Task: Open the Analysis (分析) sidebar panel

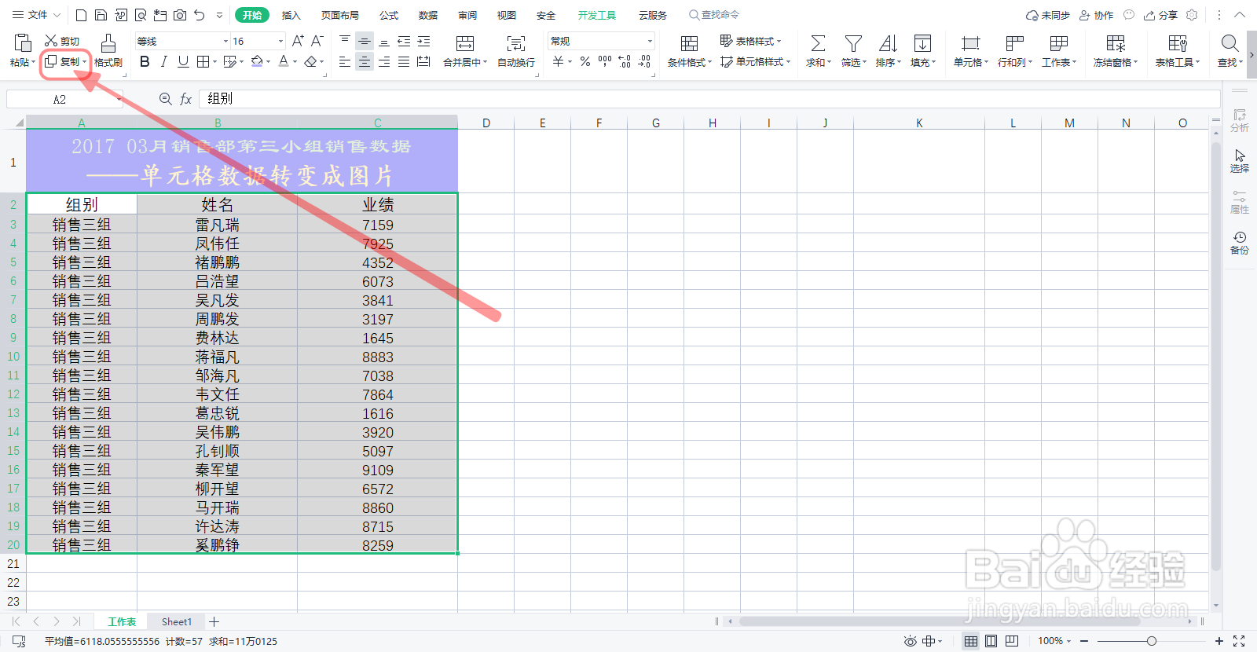Action: [x=1240, y=120]
